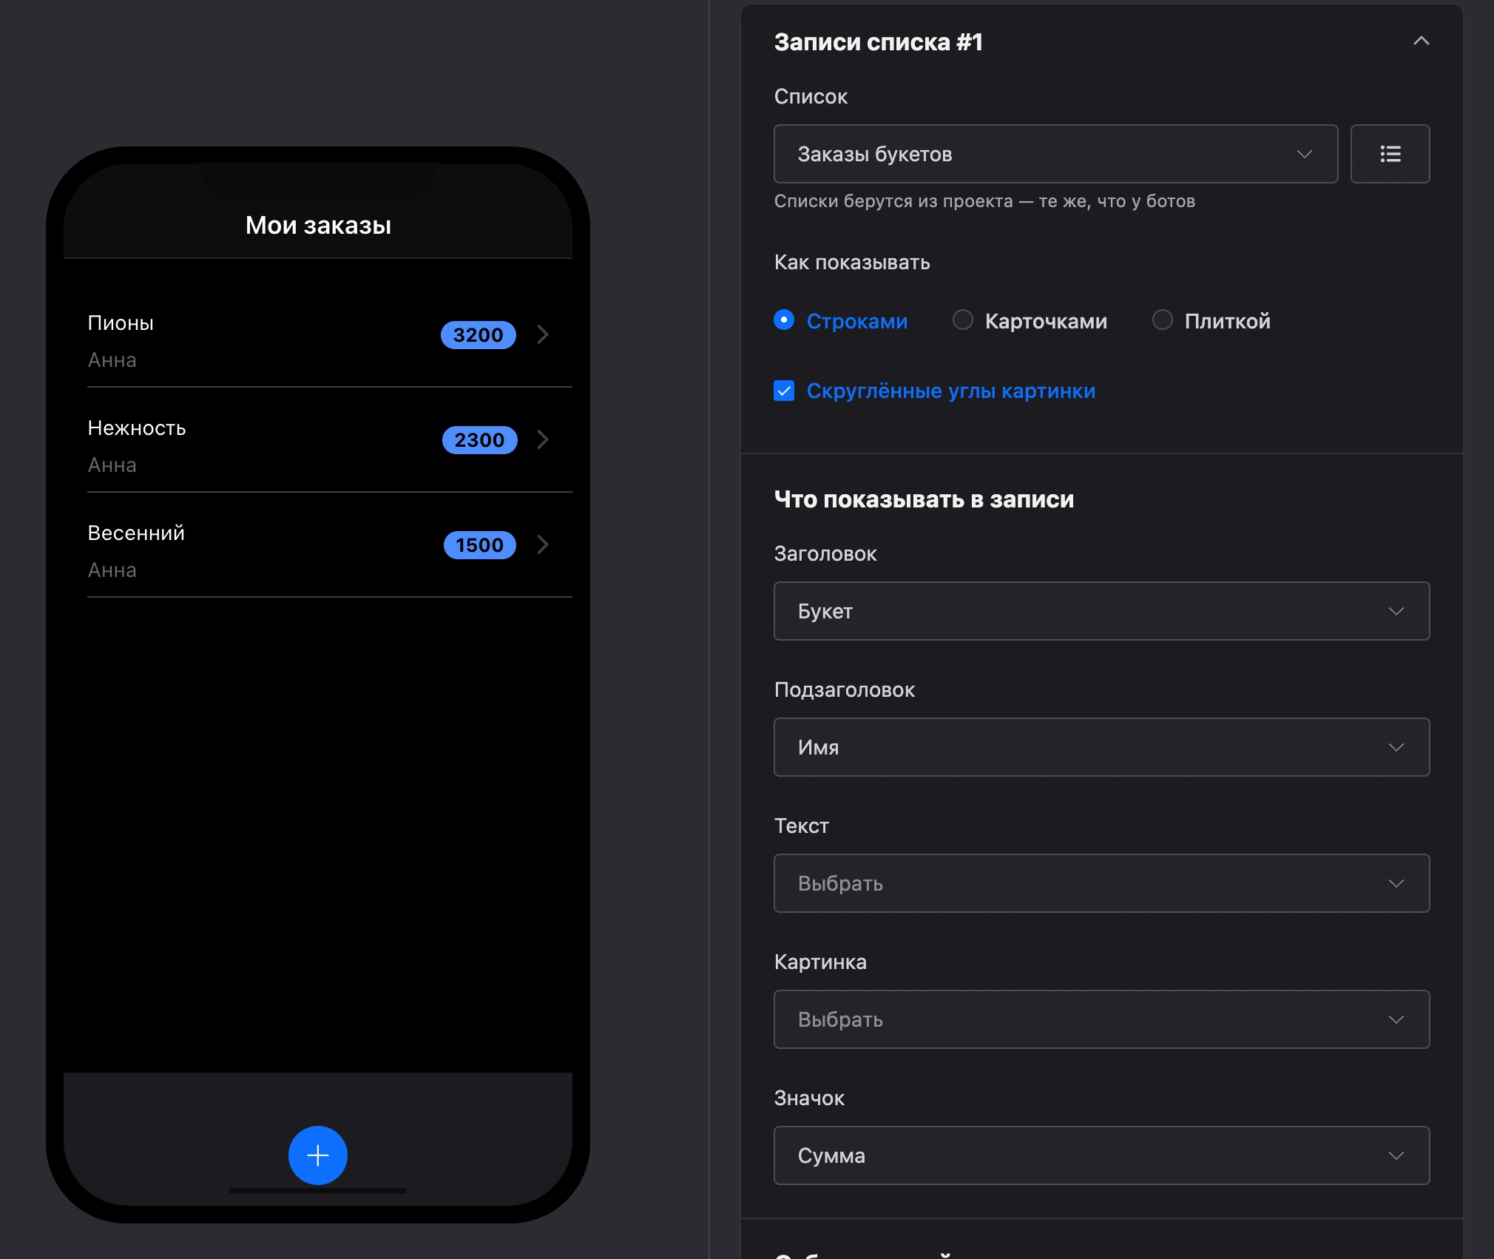The image size is (1494, 1259).
Task: Click the 1500 price badge
Action: [479, 545]
